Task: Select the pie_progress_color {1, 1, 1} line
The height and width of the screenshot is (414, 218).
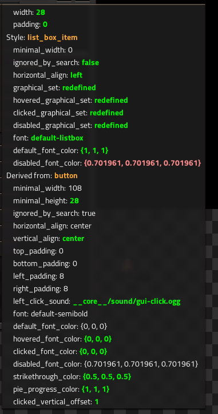Action: tap(61, 389)
